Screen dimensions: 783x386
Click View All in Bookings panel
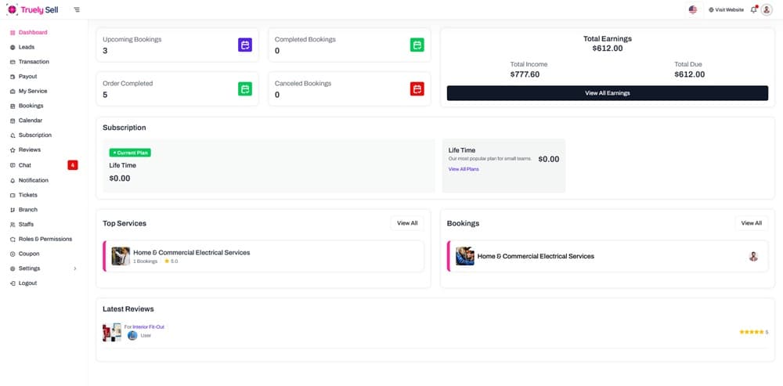751,223
